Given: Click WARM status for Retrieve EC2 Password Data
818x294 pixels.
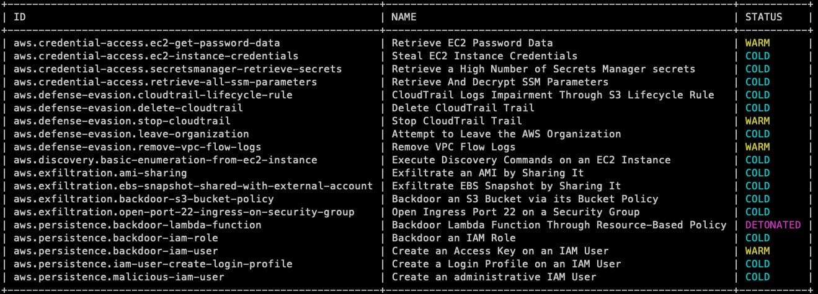Looking at the screenshot, I should pos(757,43).
